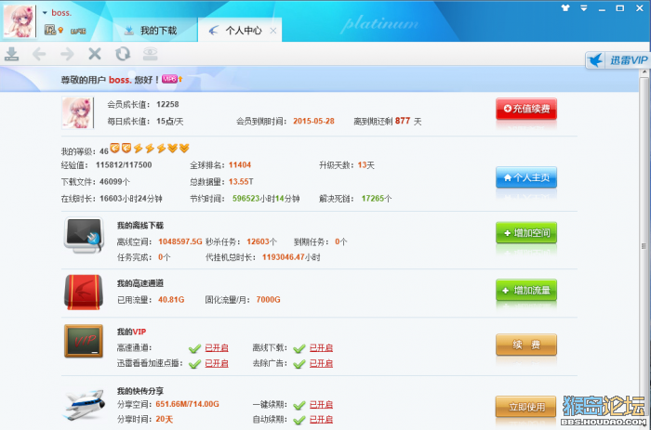Click the green checkmark for 高速通道
This screenshot has height=430, width=651.
[194, 348]
